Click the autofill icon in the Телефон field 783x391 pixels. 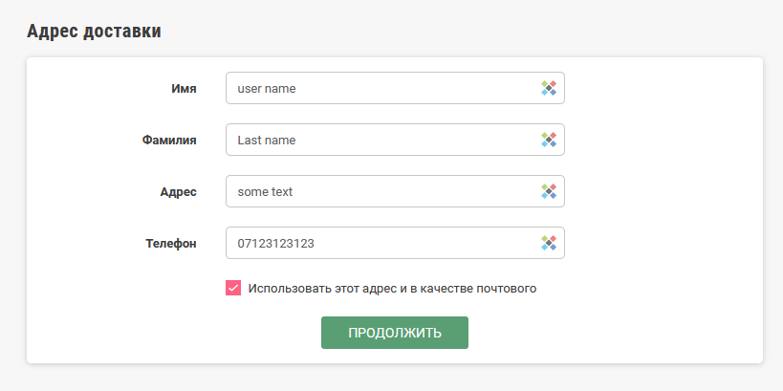coord(548,243)
